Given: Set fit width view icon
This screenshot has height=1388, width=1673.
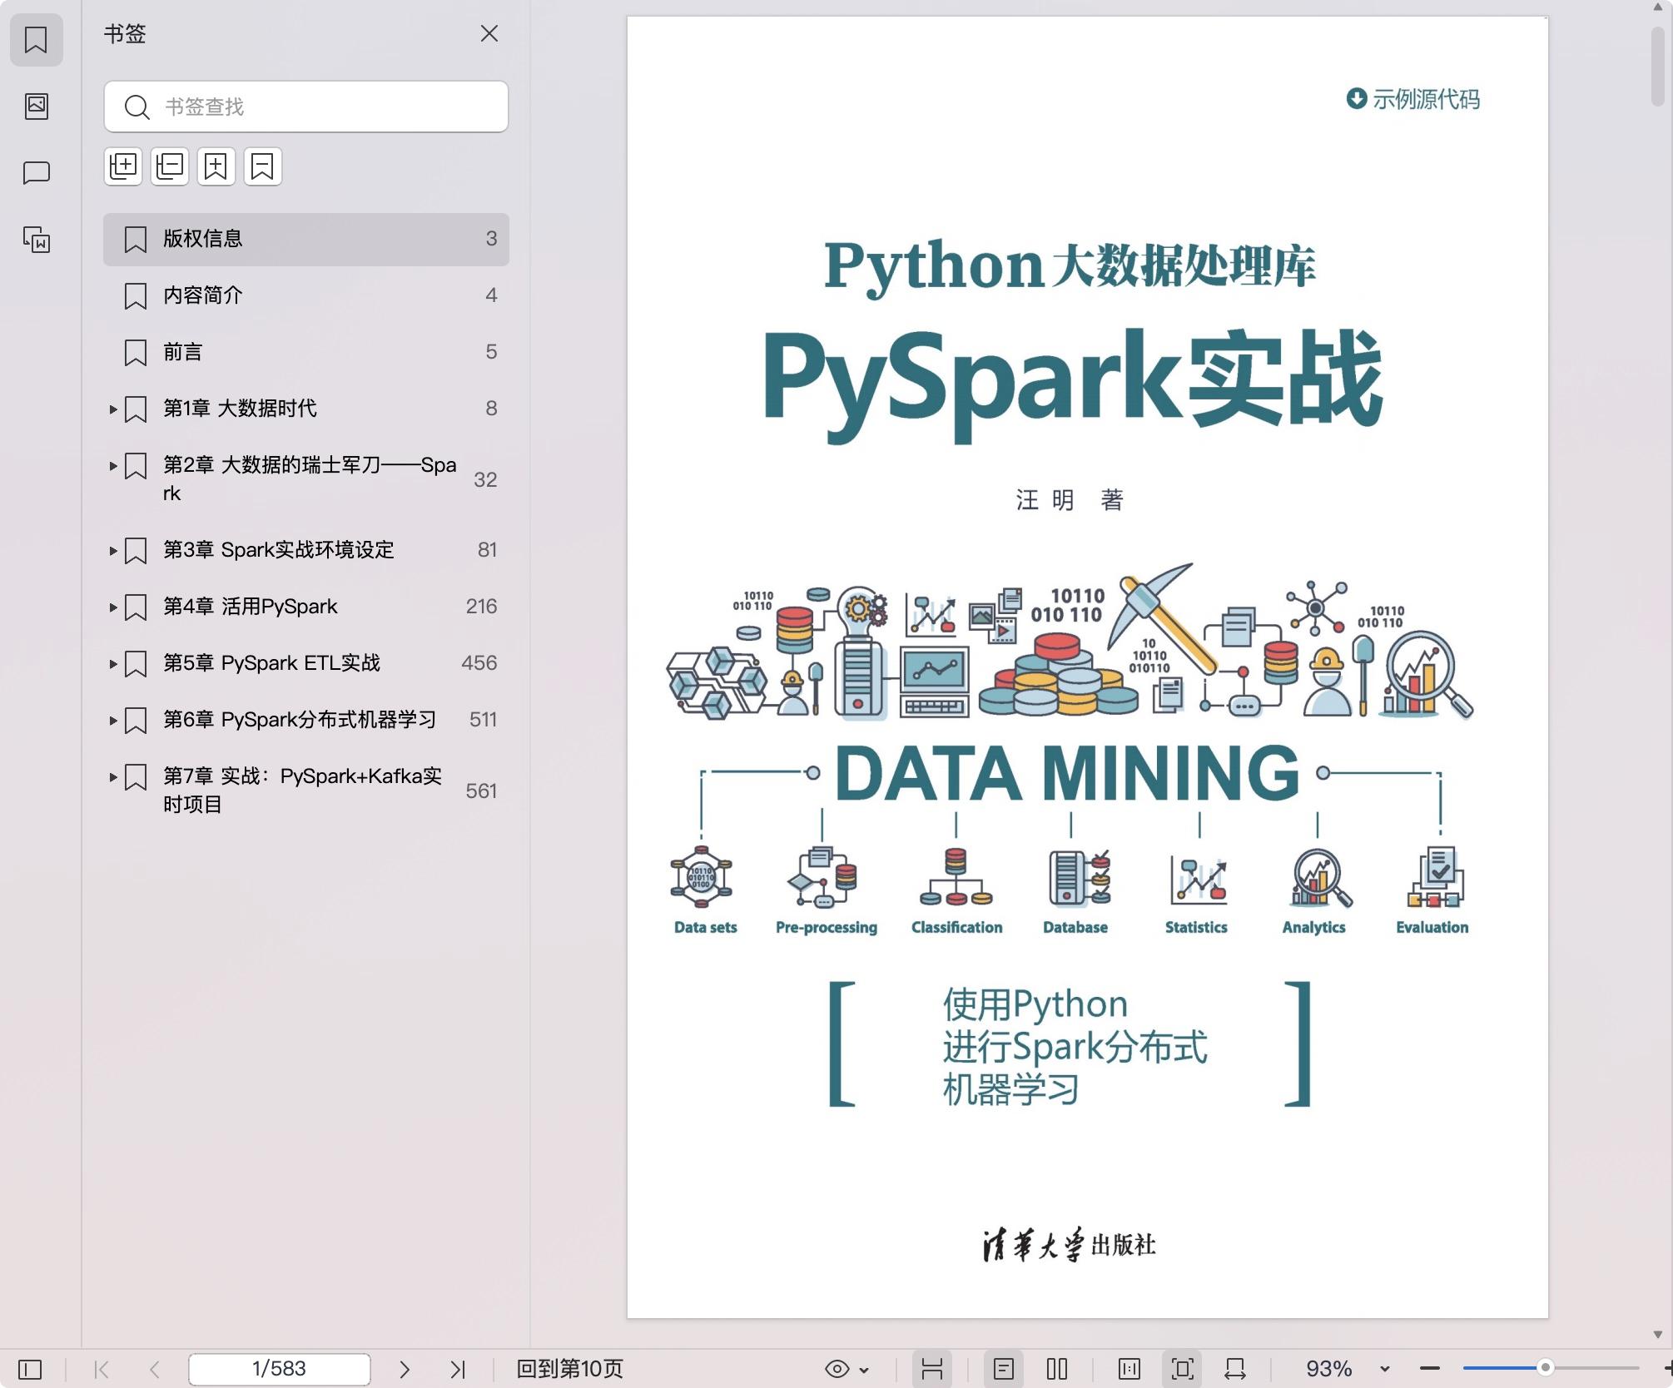Looking at the screenshot, I should (1236, 1369).
